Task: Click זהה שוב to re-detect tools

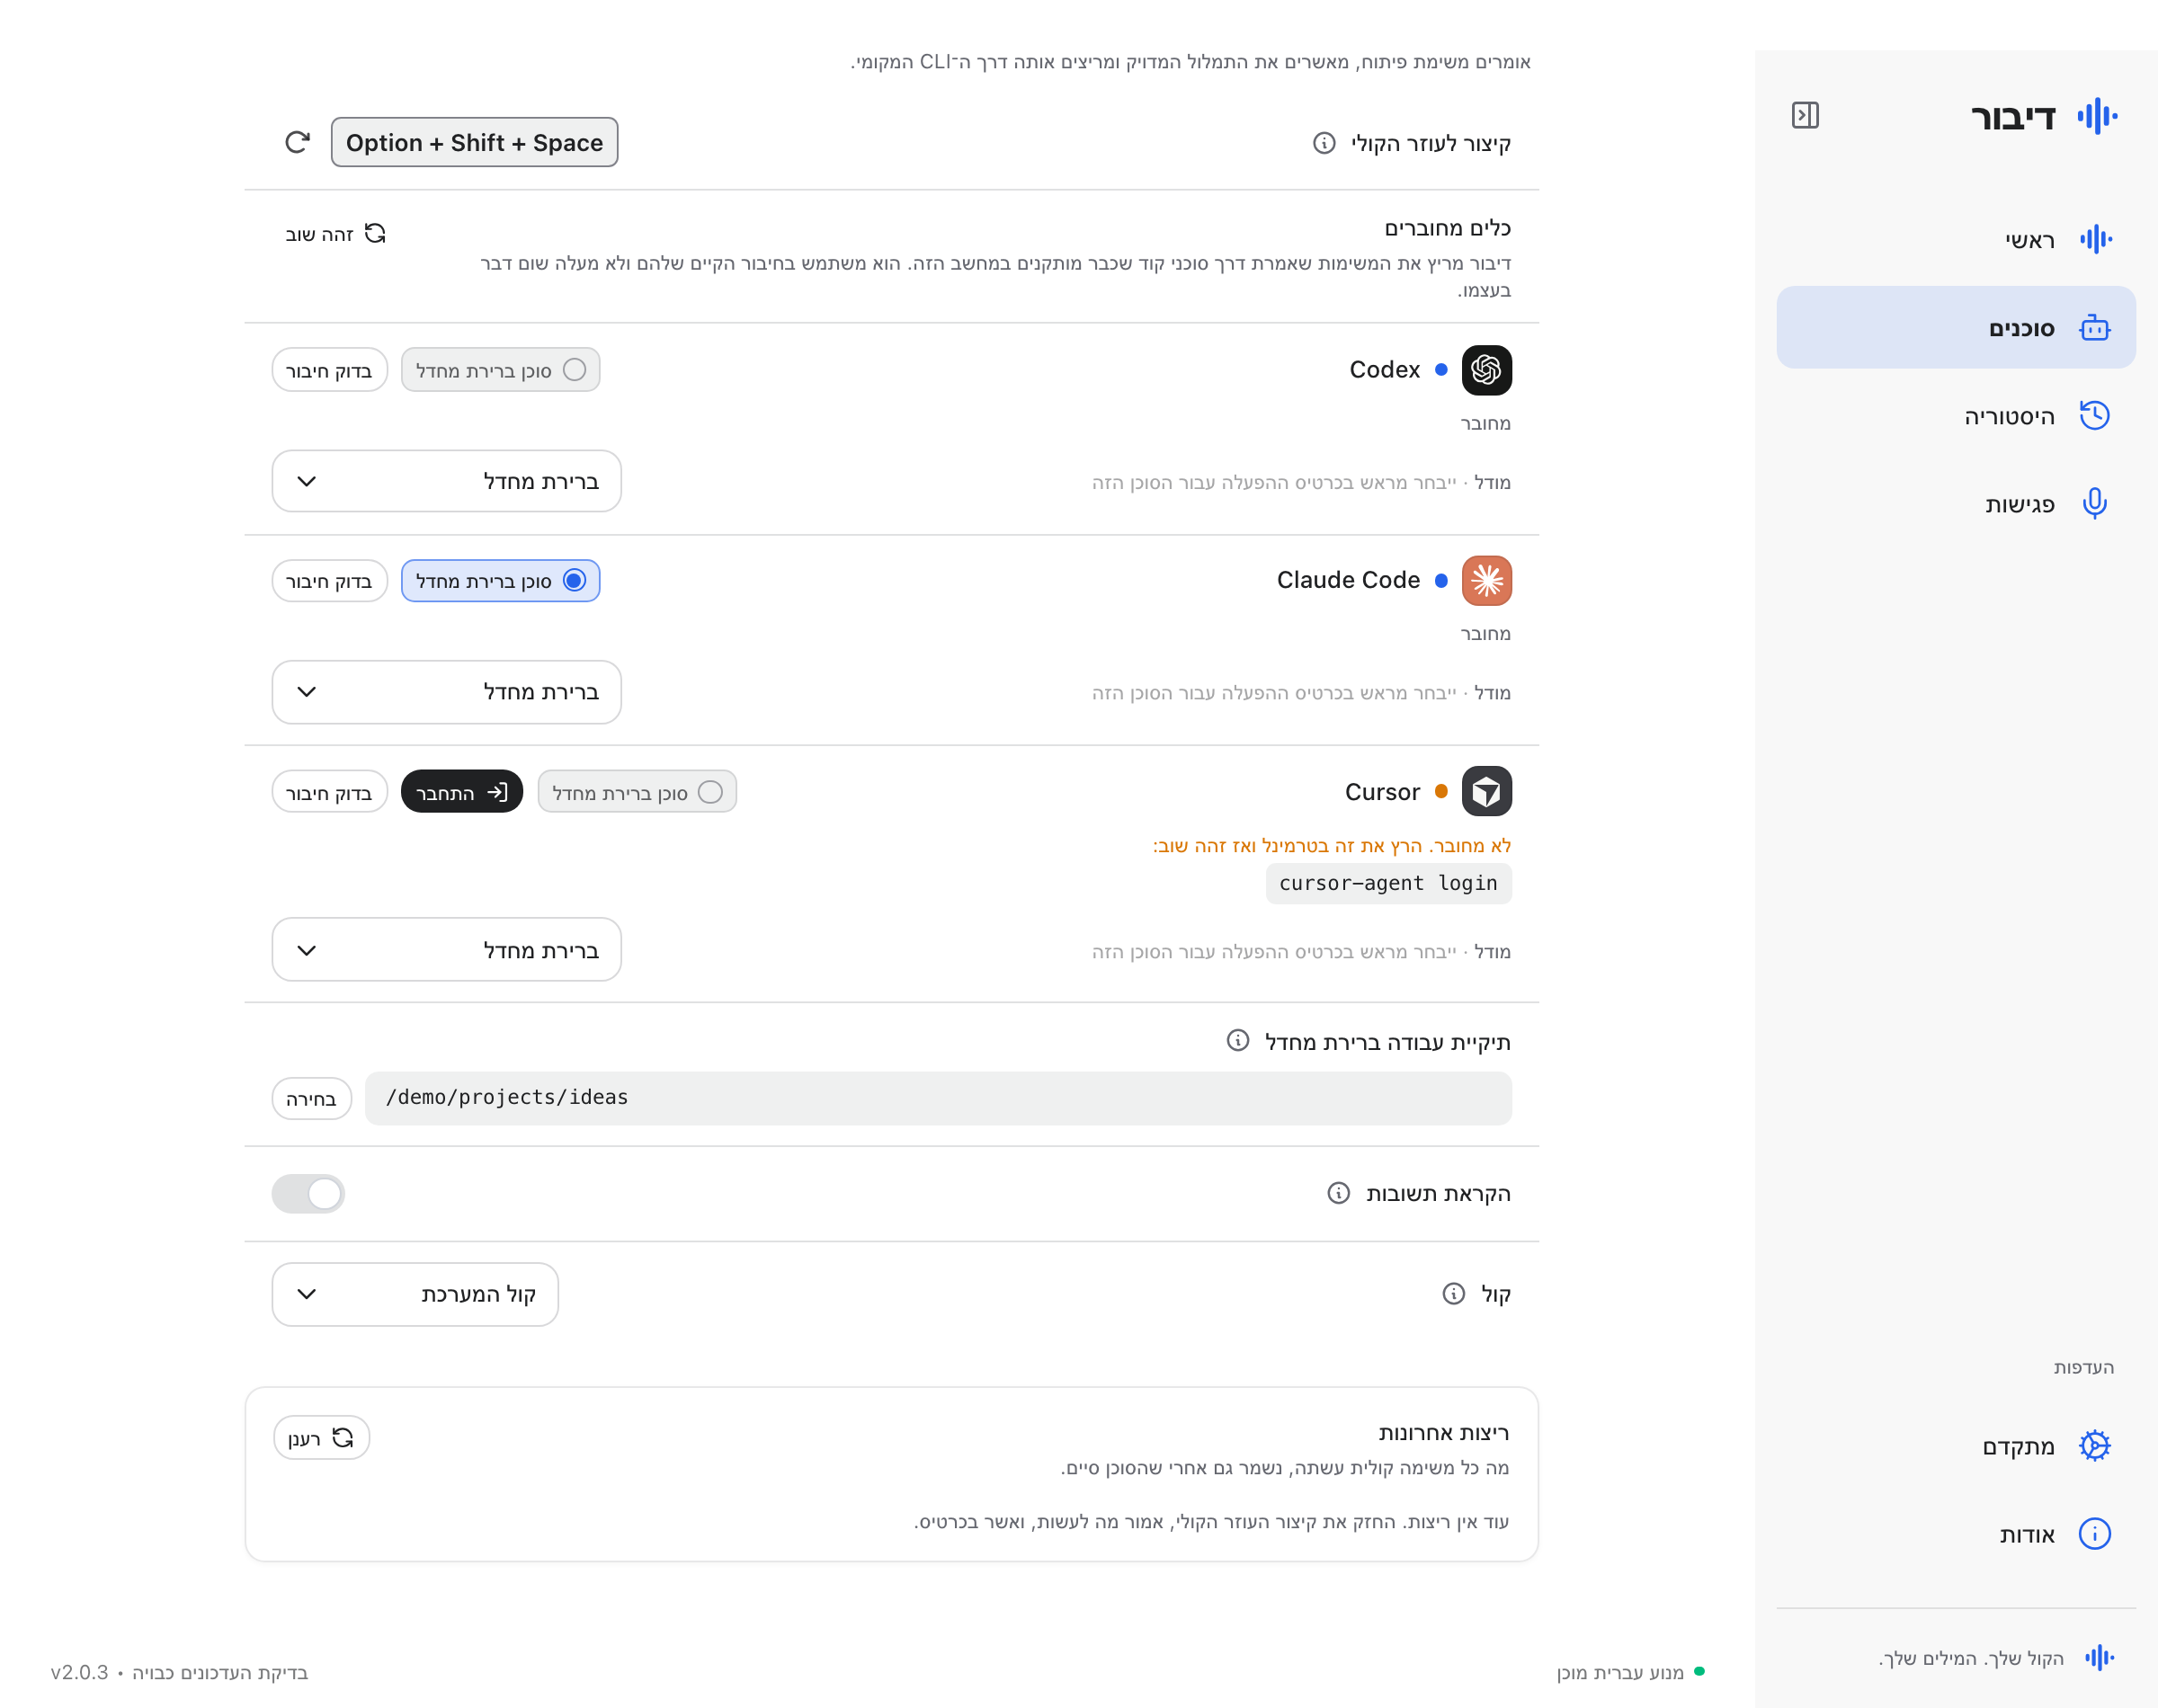Action: click(335, 233)
